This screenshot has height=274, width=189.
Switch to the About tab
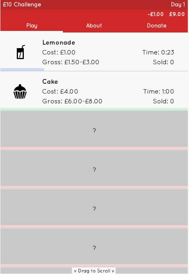click(94, 25)
